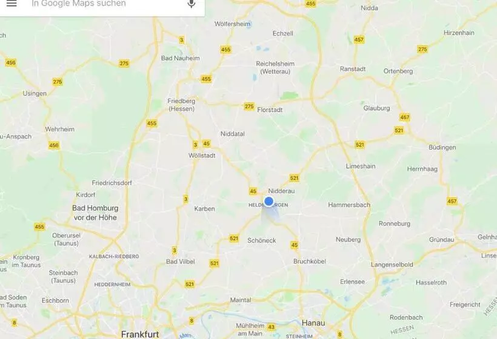Select the Frankfurt city label
Image resolution: width=497 pixels, height=339 pixels.
[x=140, y=334]
